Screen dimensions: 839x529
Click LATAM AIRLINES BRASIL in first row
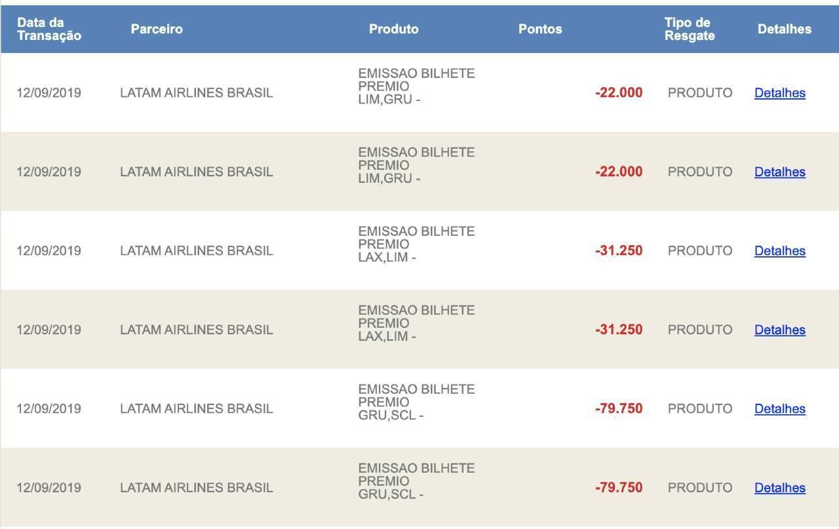tap(196, 93)
